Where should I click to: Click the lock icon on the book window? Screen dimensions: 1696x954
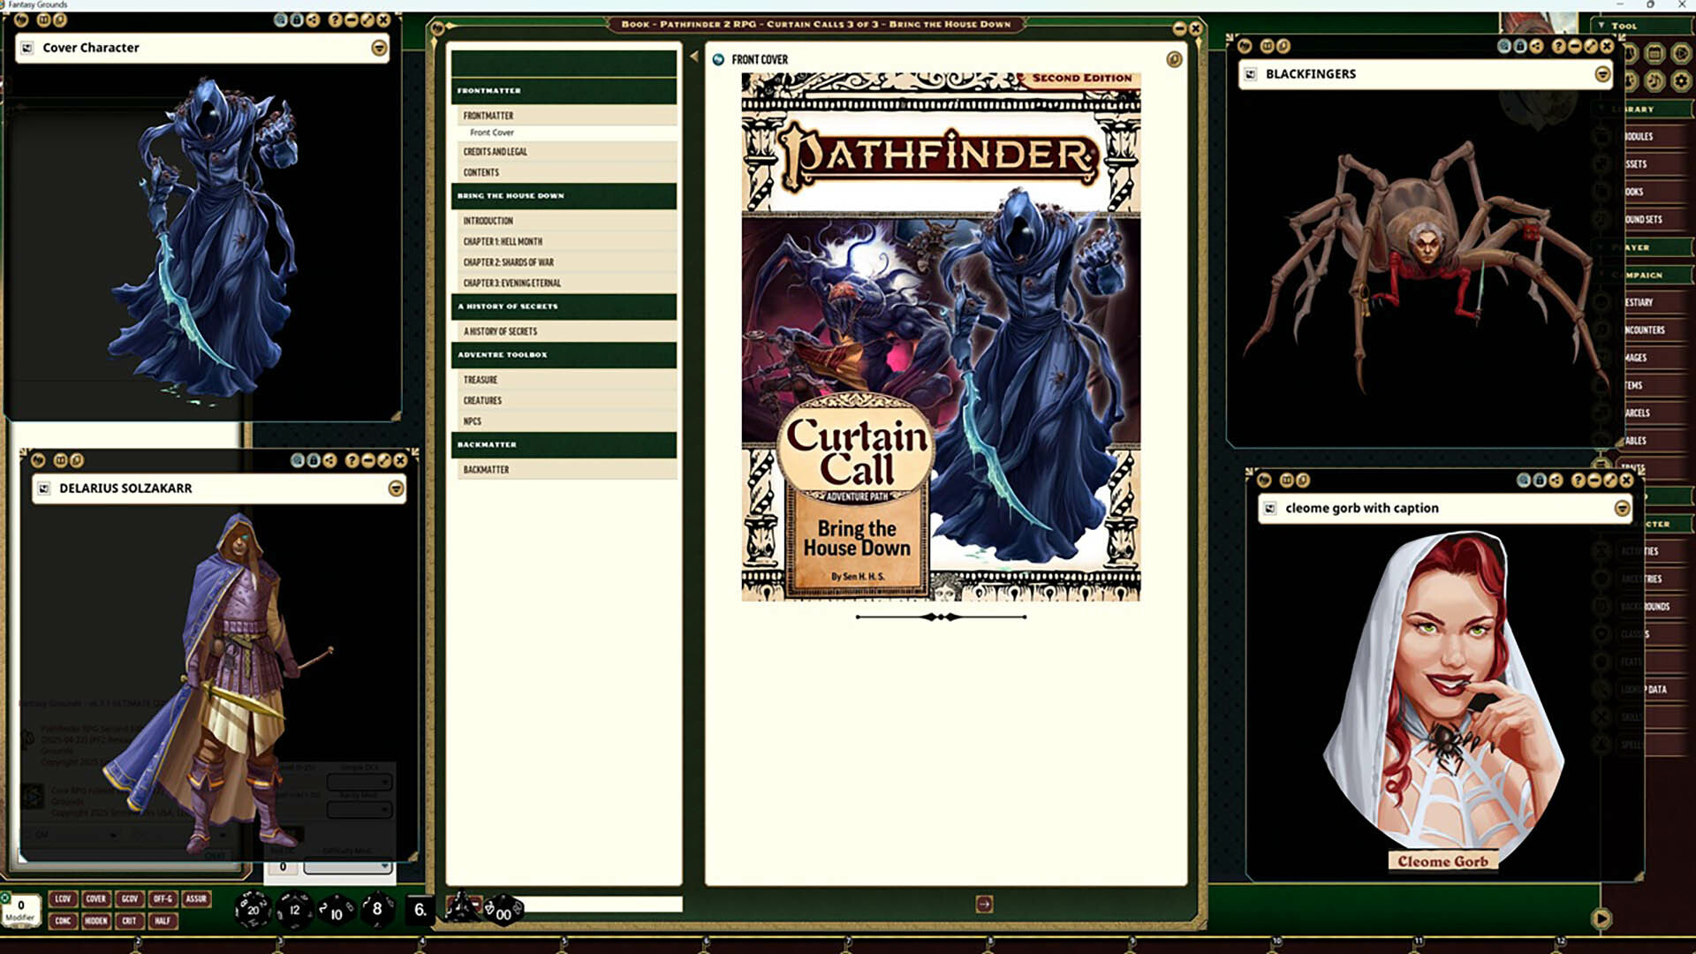(1175, 57)
